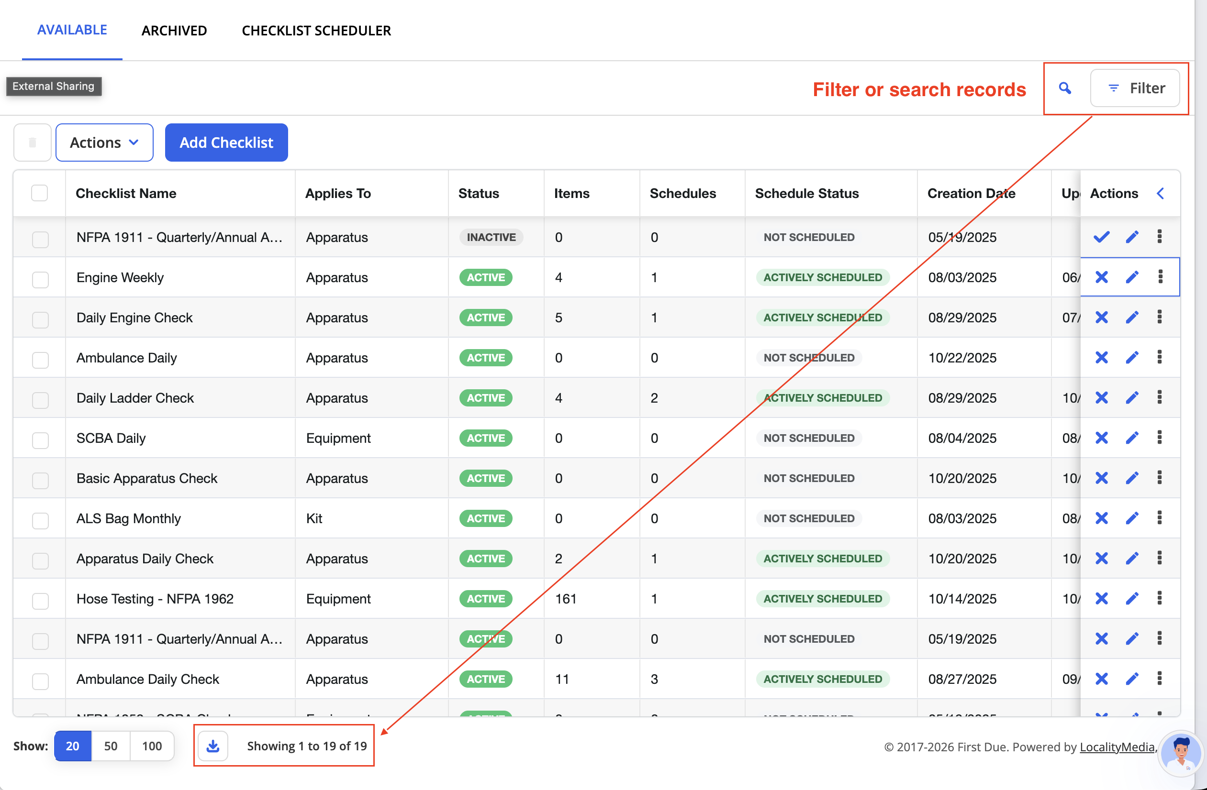The width and height of the screenshot is (1207, 790).
Task: Open the Filter panel
Action: pyautogui.click(x=1135, y=88)
